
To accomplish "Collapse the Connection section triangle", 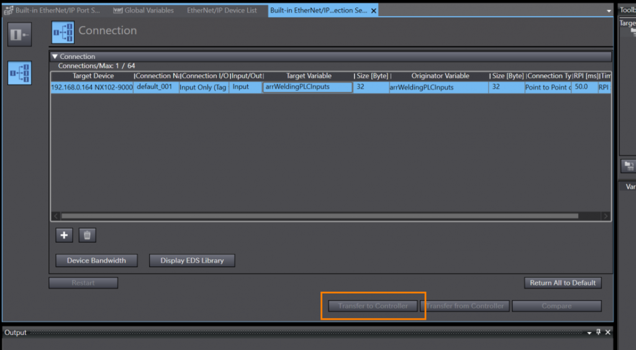I will [x=55, y=56].
